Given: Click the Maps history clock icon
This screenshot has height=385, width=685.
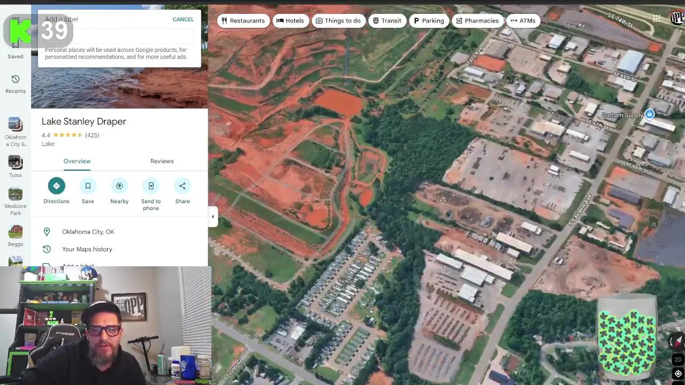Looking at the screenshot, I should (47, 249).
